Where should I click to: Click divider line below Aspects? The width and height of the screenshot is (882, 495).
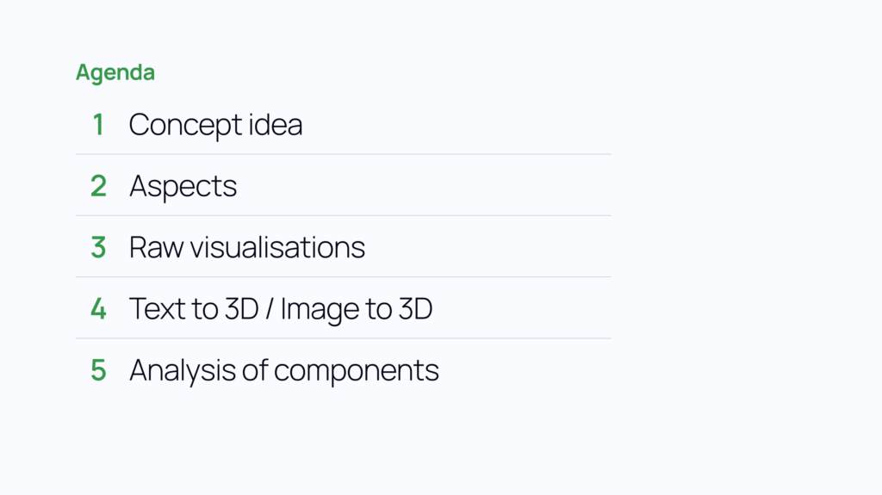coord(343,215)
